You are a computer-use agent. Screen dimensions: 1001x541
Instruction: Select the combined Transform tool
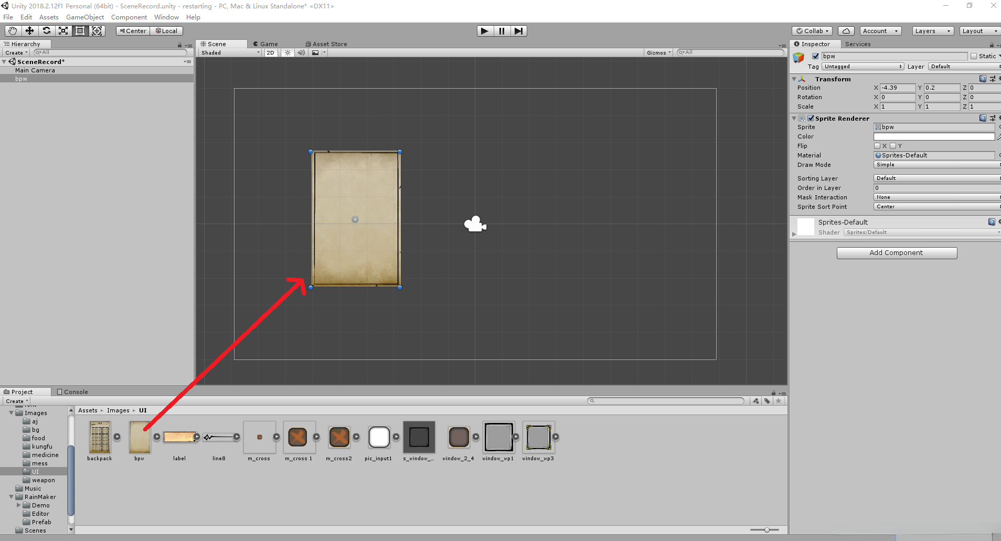(97, 31)
